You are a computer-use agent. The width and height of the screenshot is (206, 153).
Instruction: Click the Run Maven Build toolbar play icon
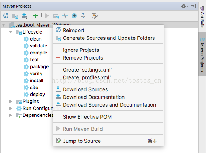47,16
